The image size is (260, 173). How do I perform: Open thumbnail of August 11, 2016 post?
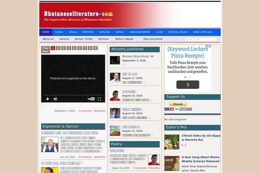tap(115, 131)
